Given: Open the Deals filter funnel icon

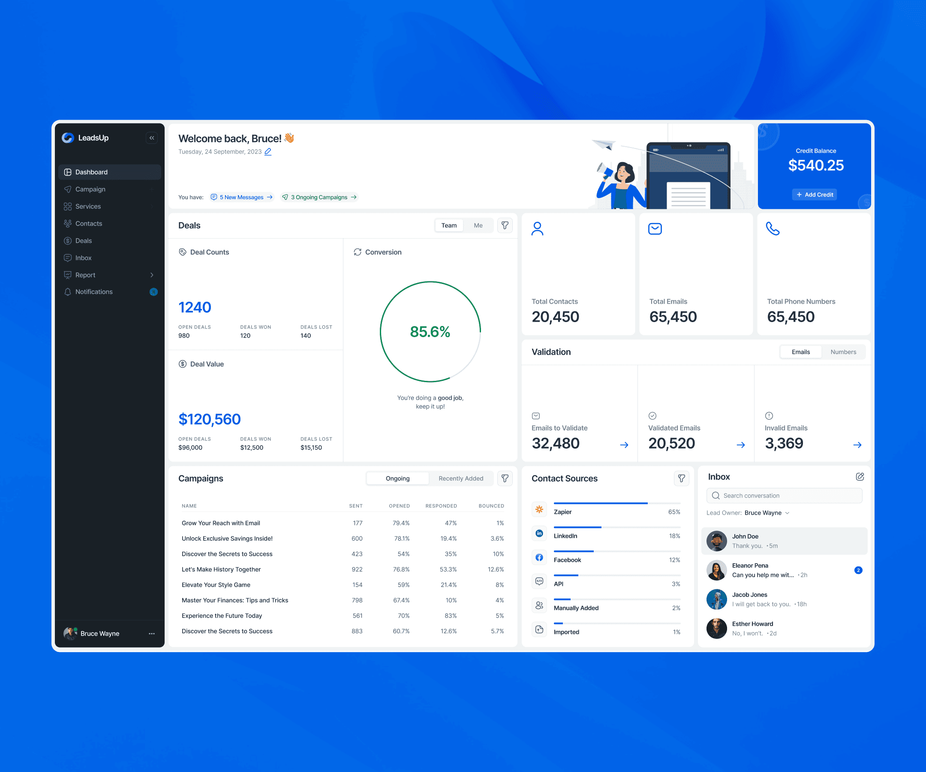Looking at the screenshot, I should (505, 226).
